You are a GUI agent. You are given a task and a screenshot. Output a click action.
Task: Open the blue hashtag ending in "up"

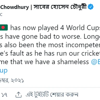[x=4, y=71]
